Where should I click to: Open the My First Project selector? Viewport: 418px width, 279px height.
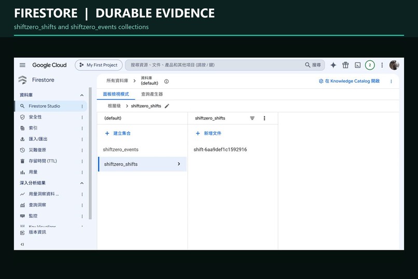point(99,65)
